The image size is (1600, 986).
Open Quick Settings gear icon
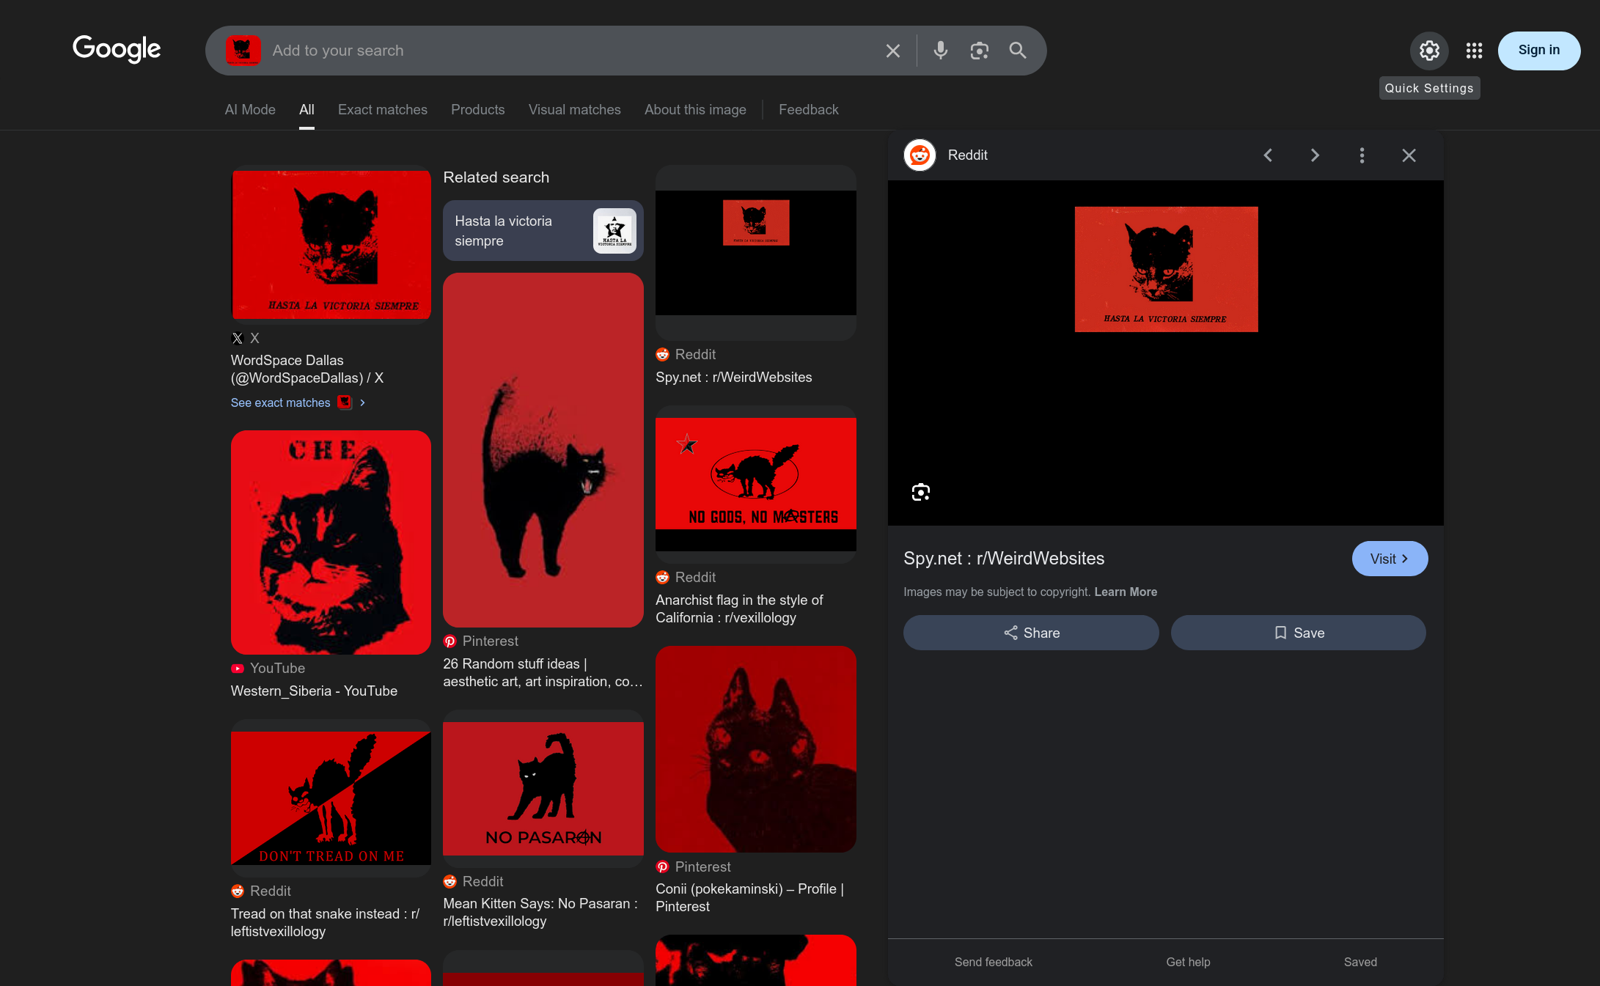coord(1428,51)
